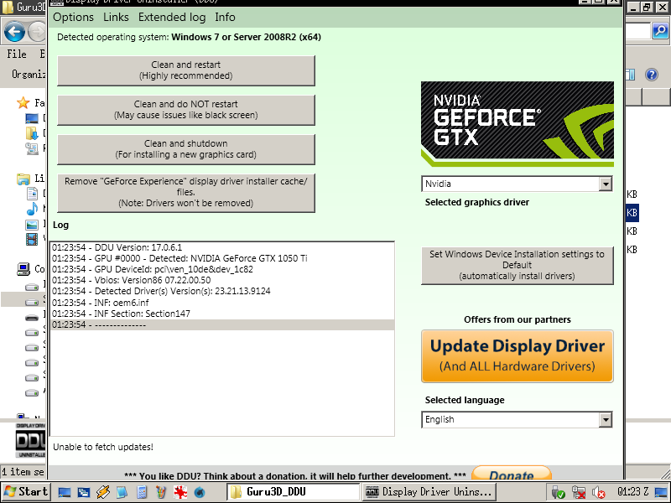Click the safely remove hardware tray icon
This screenshot has height=503, width=671.
[558, 492]
